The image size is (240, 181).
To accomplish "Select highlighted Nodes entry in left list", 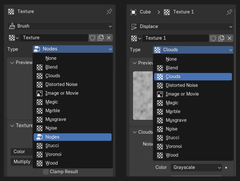I will pyautogui.click(x=73, y=137).
